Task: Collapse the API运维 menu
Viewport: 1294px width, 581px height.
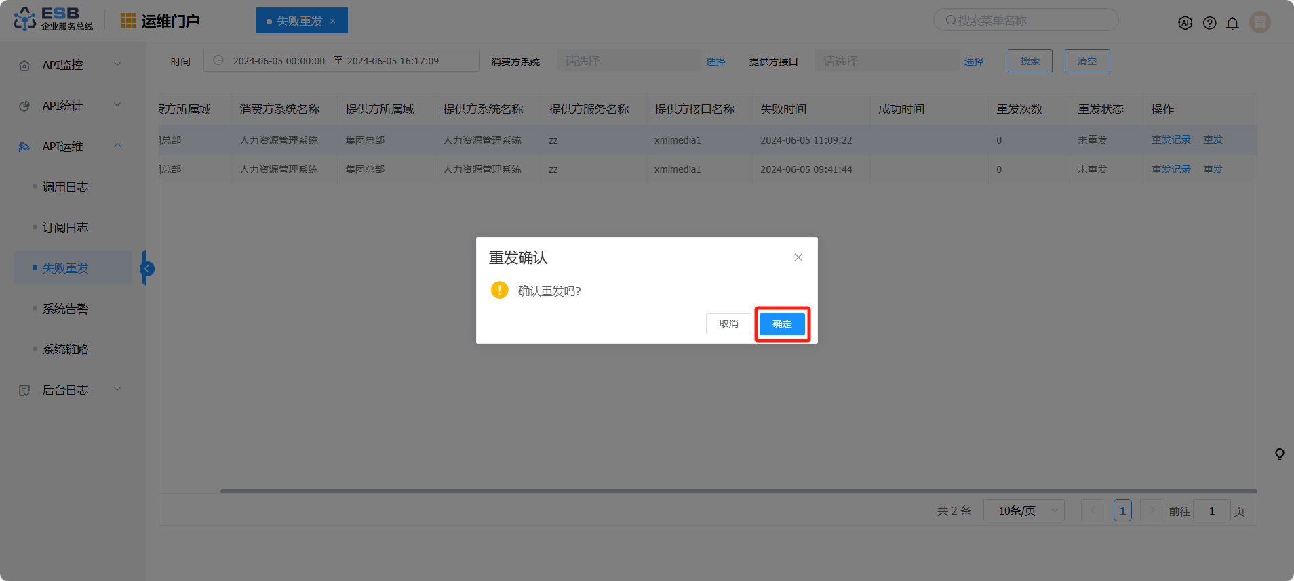Action: [x=117, y=146]
